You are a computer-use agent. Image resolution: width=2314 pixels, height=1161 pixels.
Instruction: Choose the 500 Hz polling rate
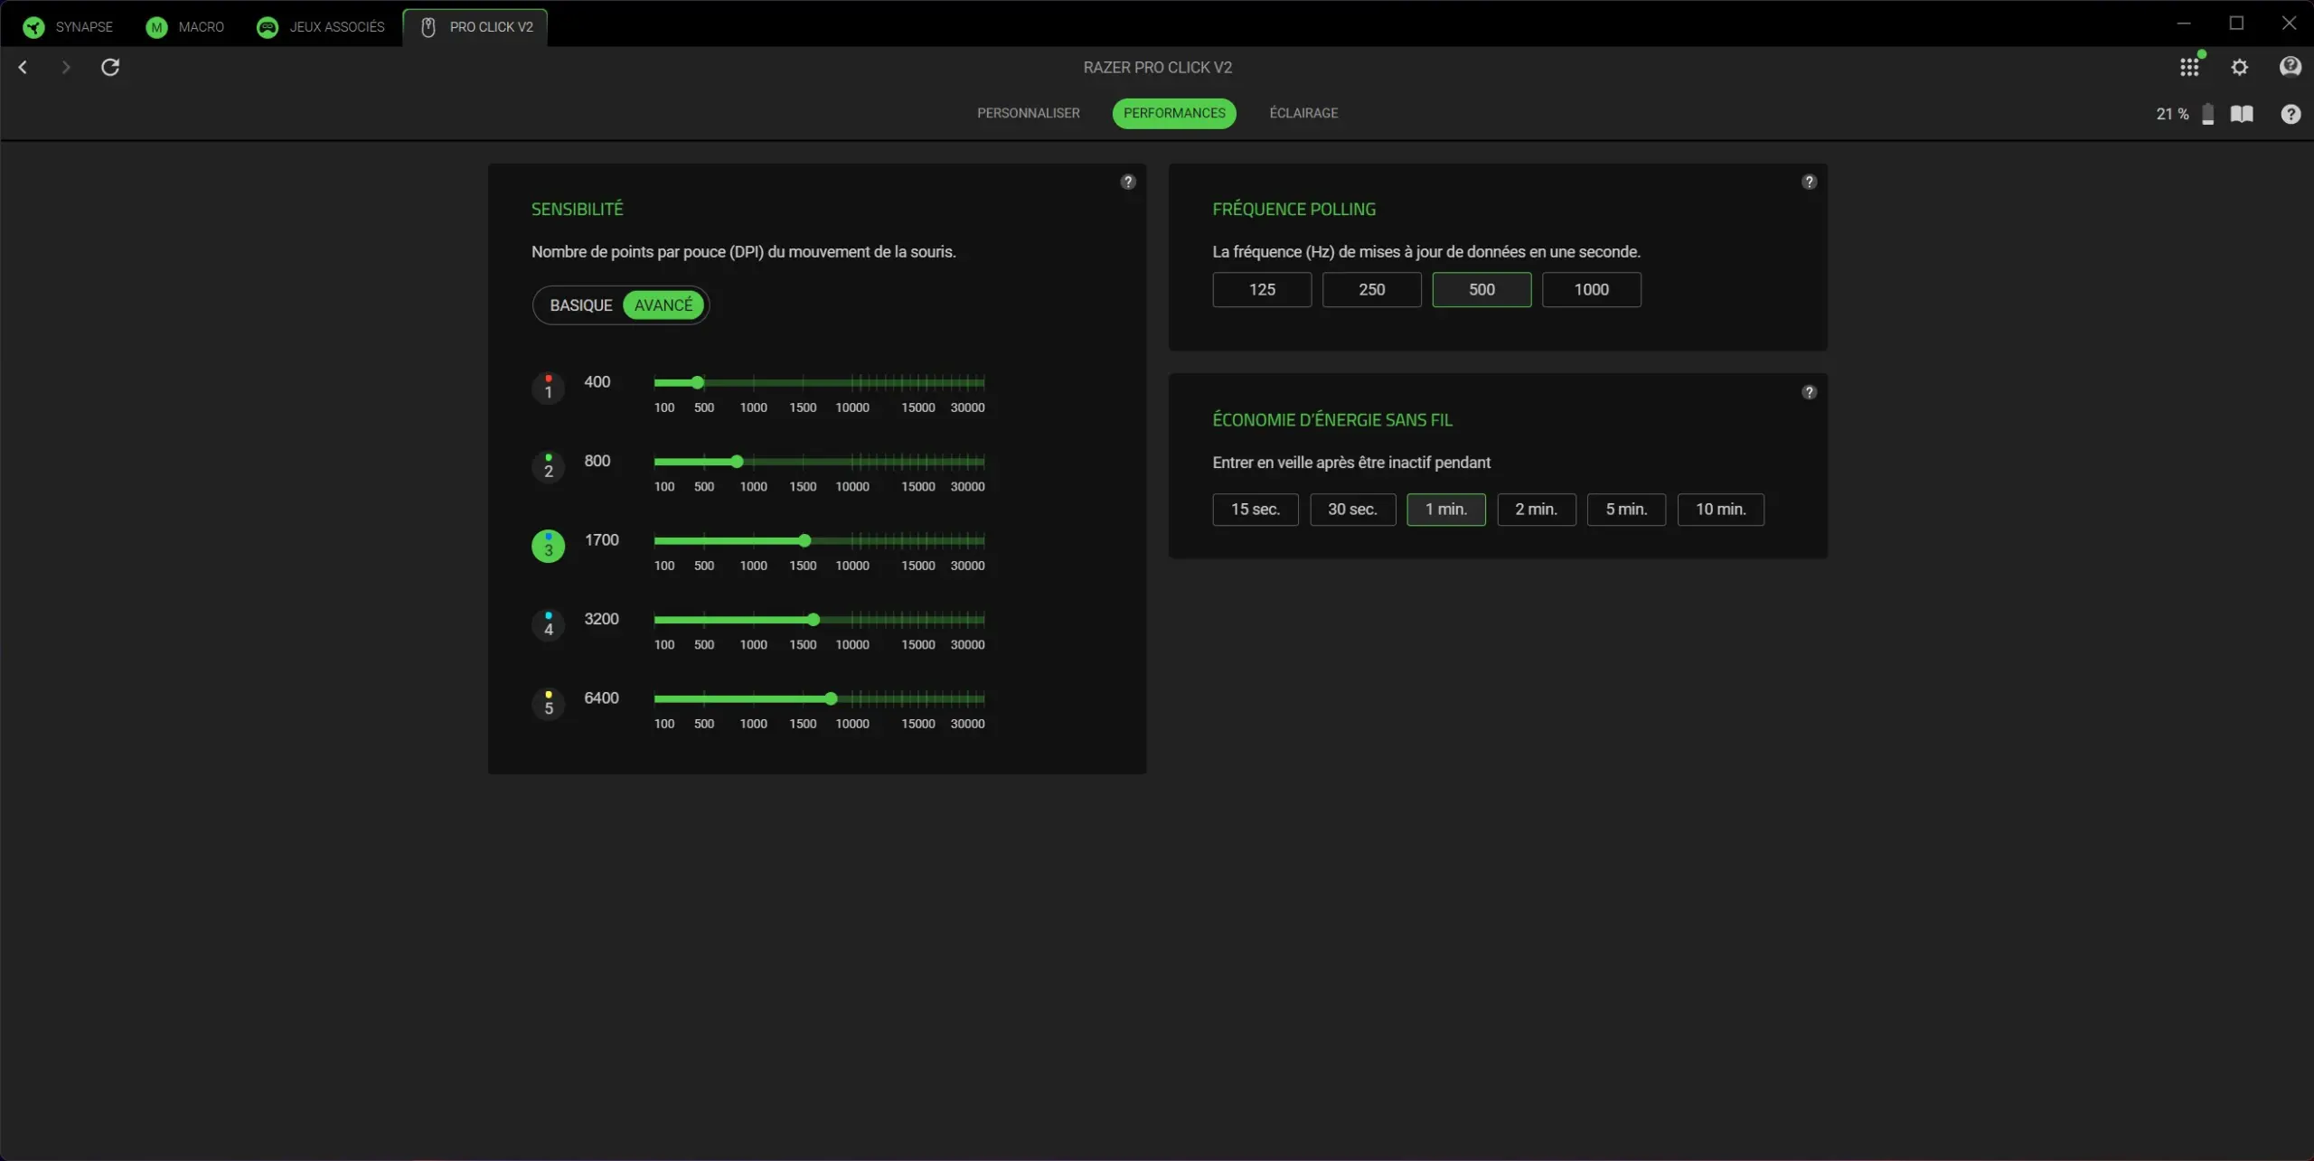[1482, 290]
